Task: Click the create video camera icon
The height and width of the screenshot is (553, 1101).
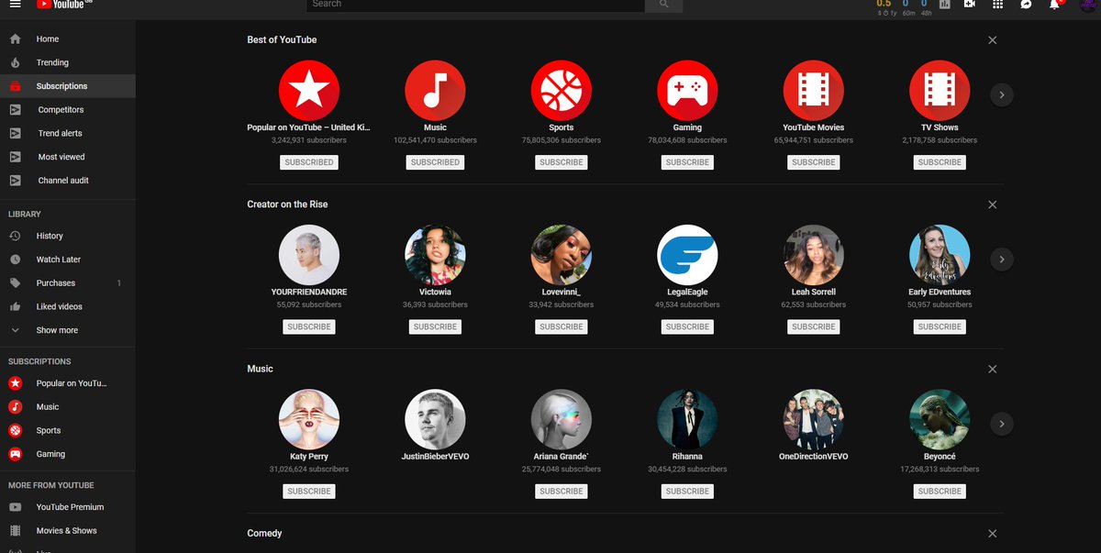Action: coord(970,5)
